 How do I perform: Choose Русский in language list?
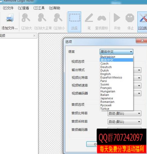tap(117, 105)
